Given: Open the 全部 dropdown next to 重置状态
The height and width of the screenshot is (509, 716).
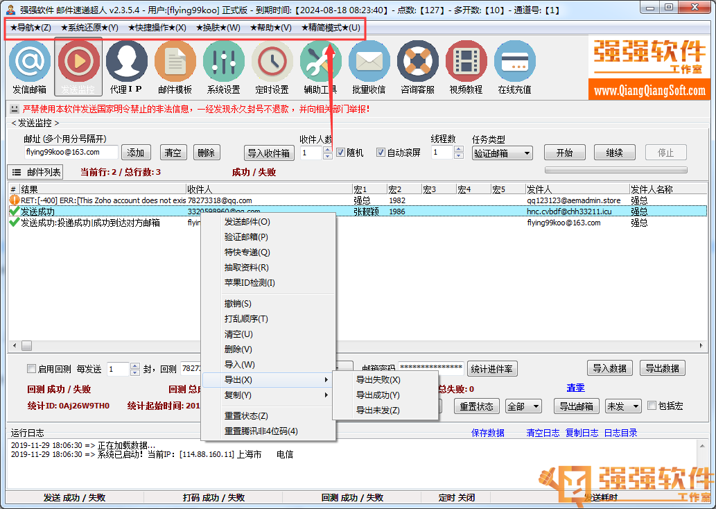Looking at the screenshot, I should coord(523,406).
